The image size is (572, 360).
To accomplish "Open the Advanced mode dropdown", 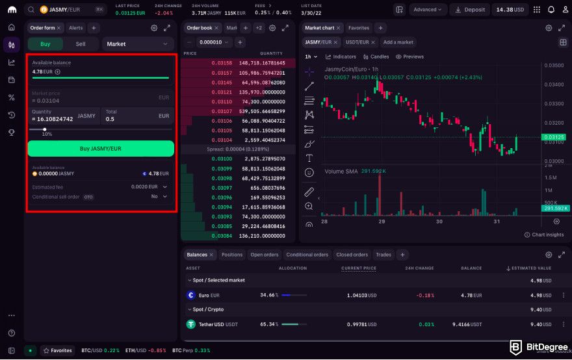I will point(427,10).
